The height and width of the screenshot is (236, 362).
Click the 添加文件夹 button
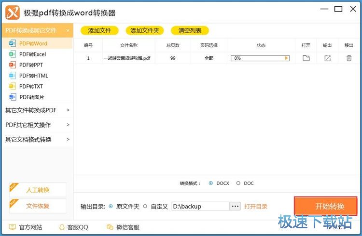pos(144,30)
